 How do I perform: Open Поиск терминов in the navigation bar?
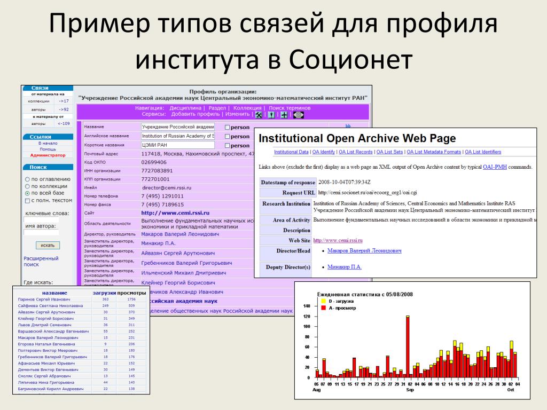pos(289,108)
